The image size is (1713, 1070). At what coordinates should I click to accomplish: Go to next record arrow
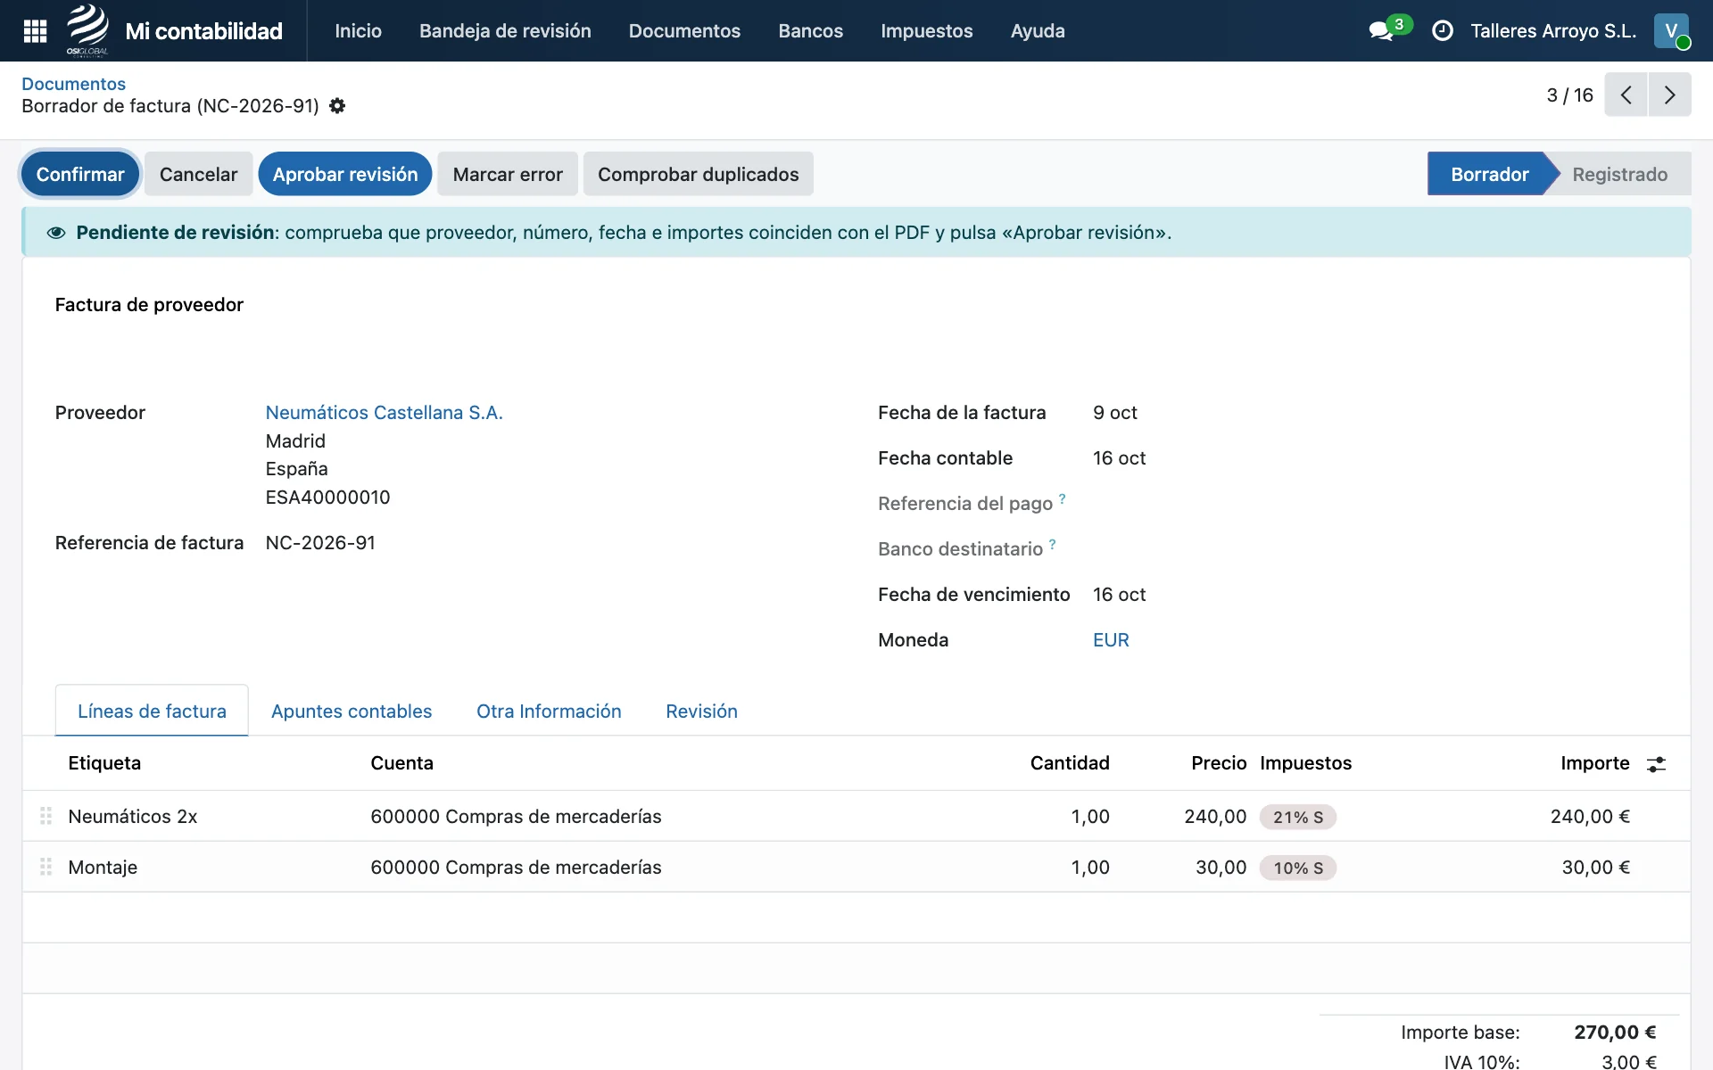pyautogui.click(x=1669, y=95)
